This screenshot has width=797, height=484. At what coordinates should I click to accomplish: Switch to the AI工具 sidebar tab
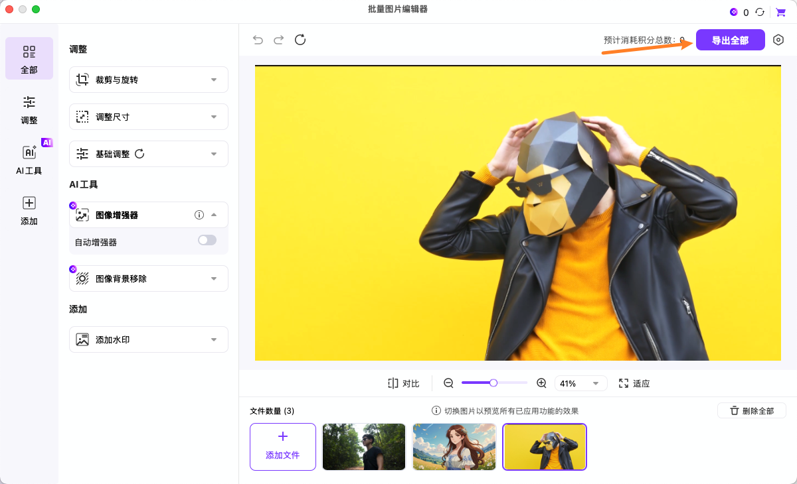[x=29, y=159]
